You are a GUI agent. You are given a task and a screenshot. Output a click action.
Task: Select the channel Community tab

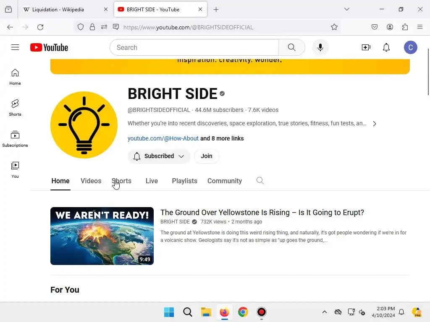pyautogui.click(x=225, y=181)
